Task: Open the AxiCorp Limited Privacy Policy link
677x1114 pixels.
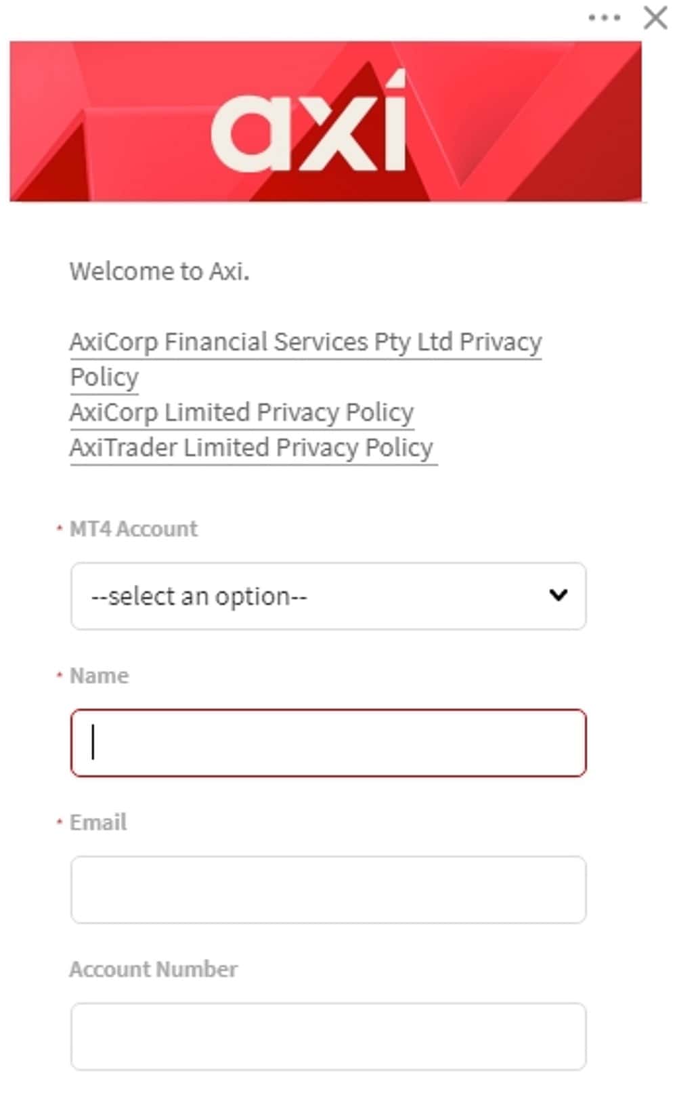Action: coord(242,412)
